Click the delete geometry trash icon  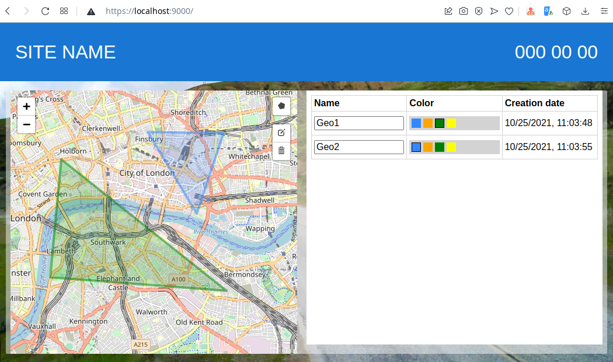(x=281, y=150)
